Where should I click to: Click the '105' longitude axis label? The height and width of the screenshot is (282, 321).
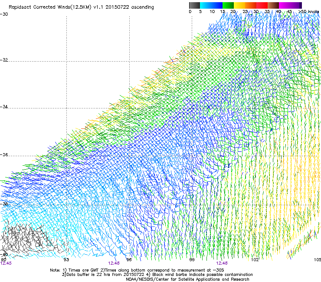pos(318,260)
